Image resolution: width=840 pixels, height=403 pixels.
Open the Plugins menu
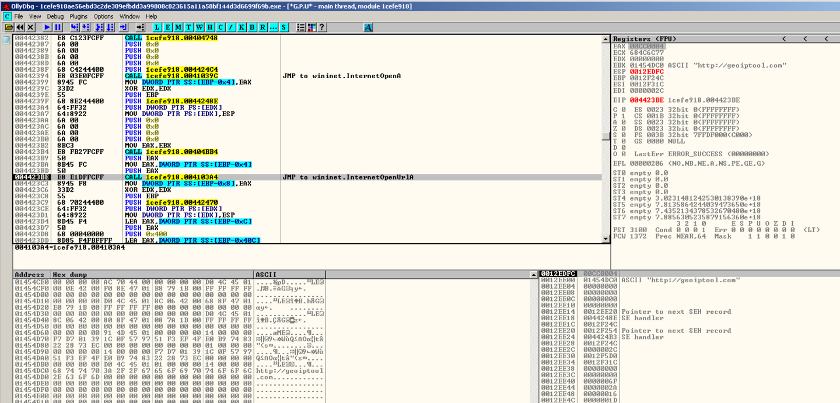(78, 16)
